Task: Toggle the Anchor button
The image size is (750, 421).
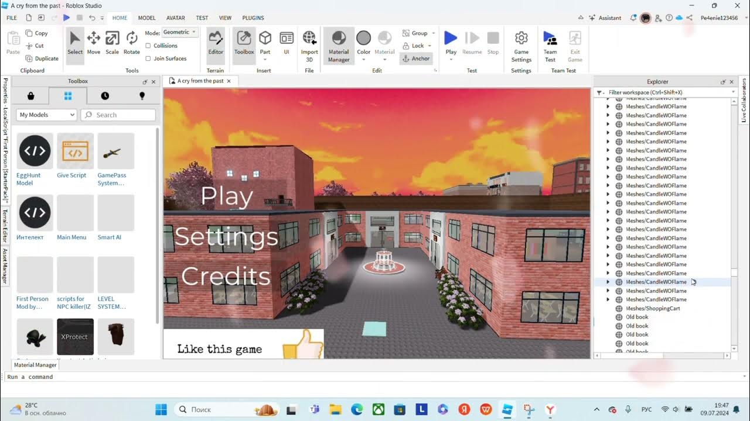Action: pyautogui.click(x=415, y=58)
